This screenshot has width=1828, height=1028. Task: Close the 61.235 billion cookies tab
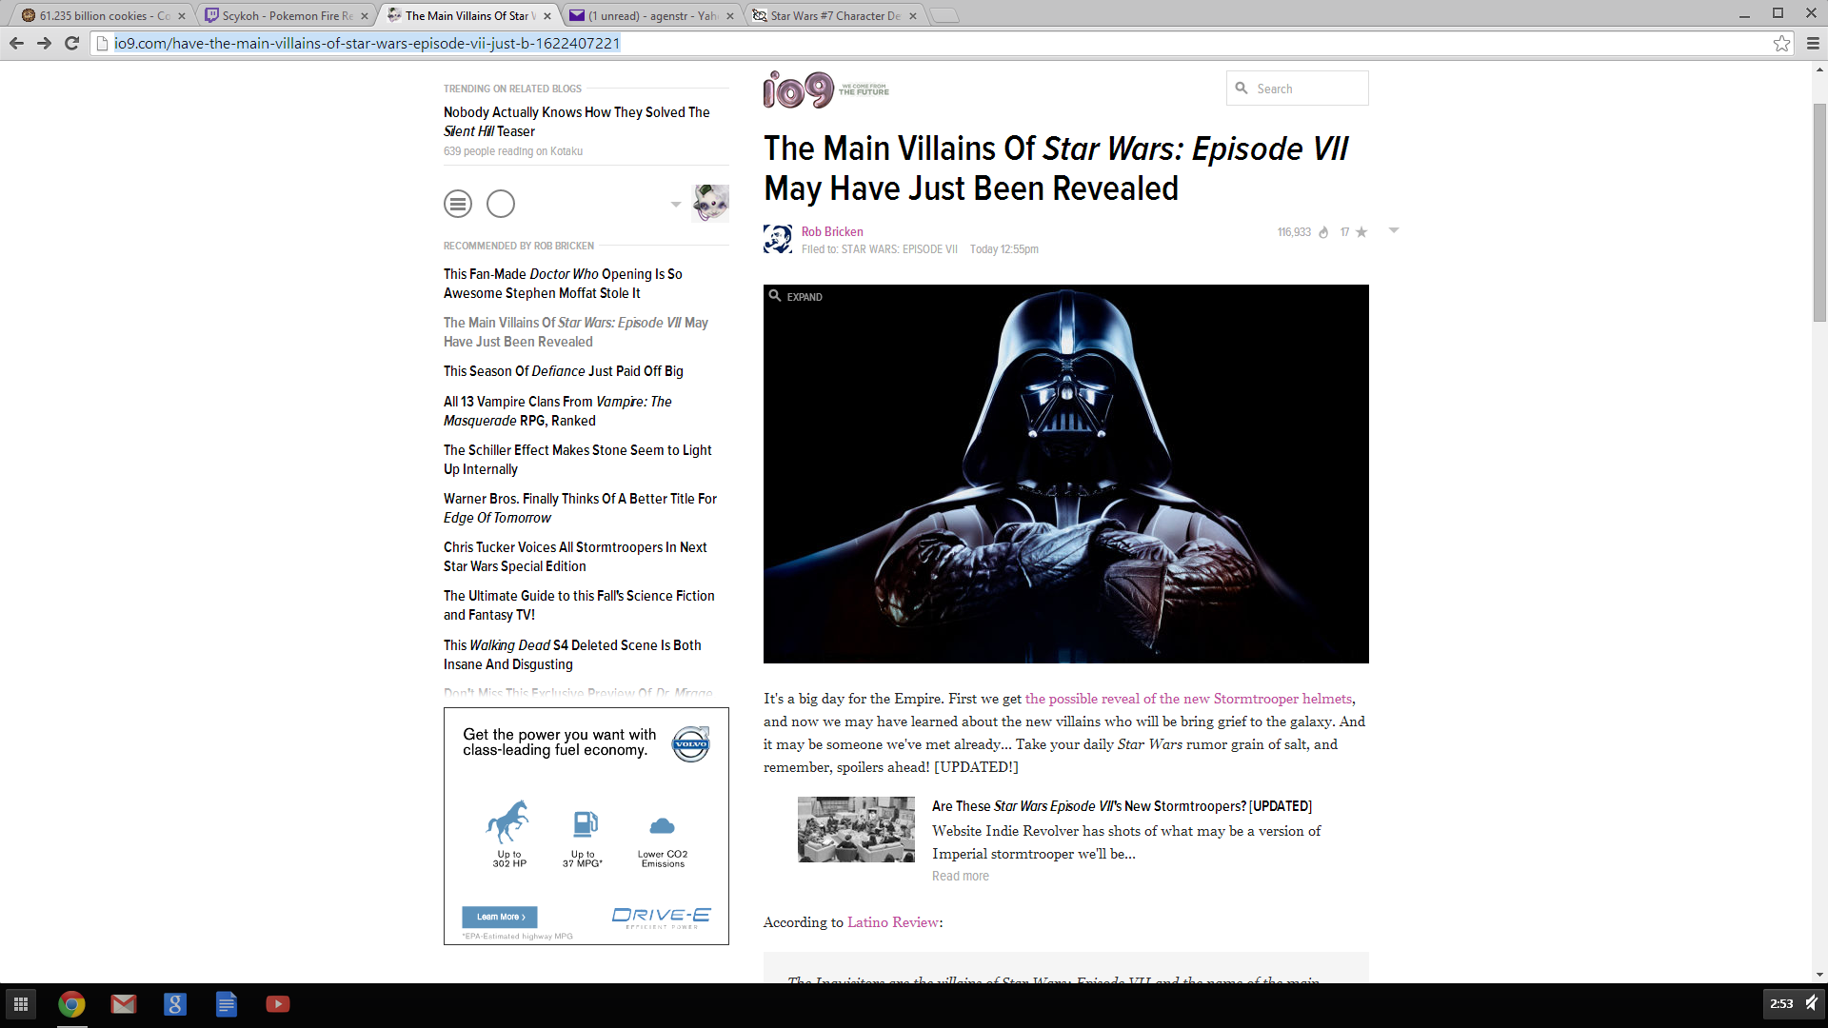click(x=182, y=15)
